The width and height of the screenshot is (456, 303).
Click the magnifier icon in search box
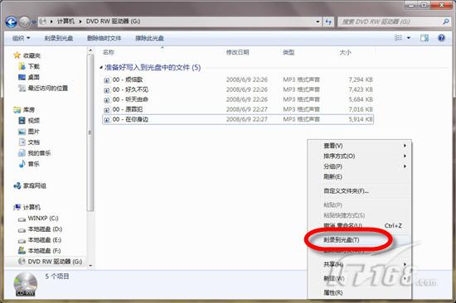point(446,22)
